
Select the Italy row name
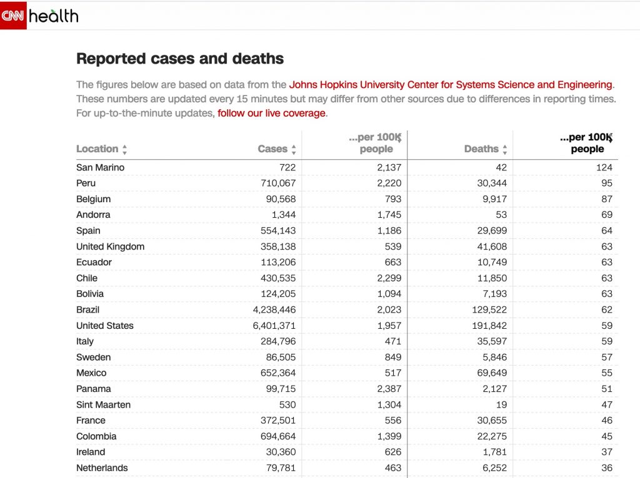click(85, 341)
